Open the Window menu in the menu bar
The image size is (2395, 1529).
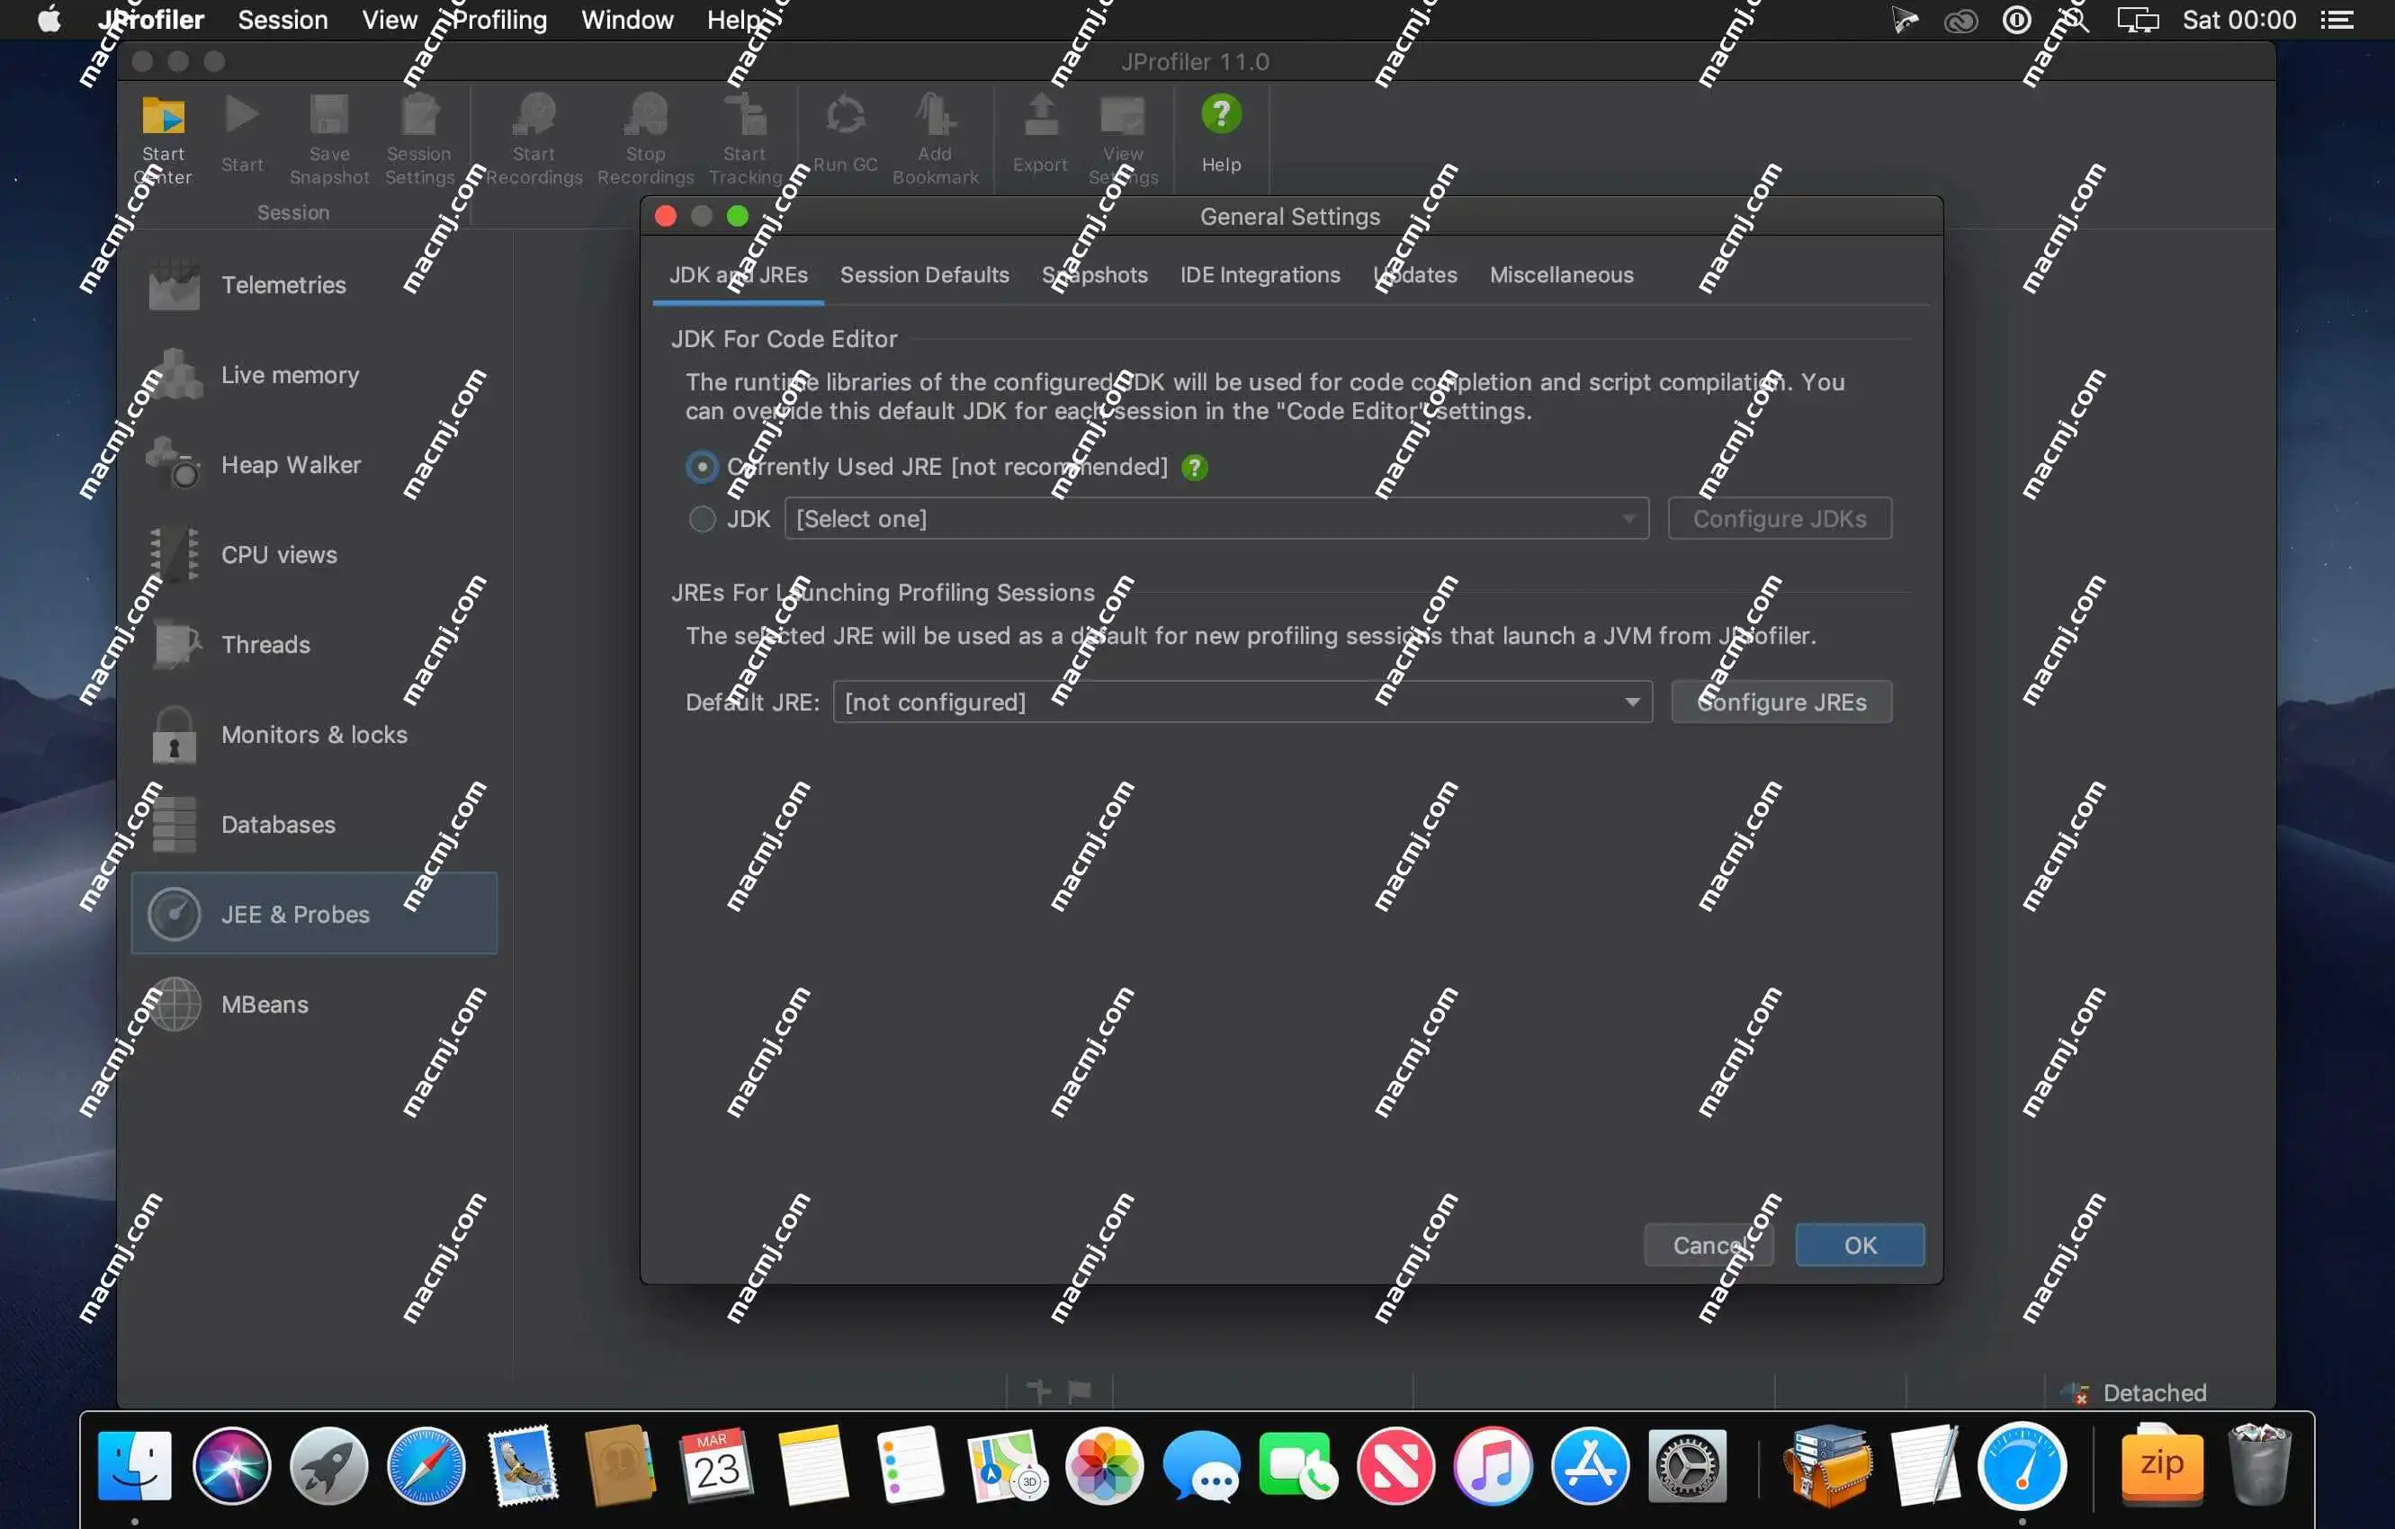626,20
